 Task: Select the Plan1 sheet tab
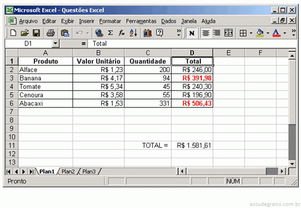[47, 171]
